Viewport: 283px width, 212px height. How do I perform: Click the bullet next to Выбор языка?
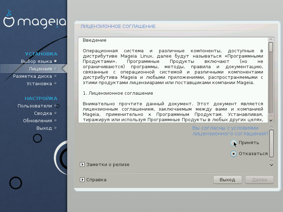click(x=56, y=61)
